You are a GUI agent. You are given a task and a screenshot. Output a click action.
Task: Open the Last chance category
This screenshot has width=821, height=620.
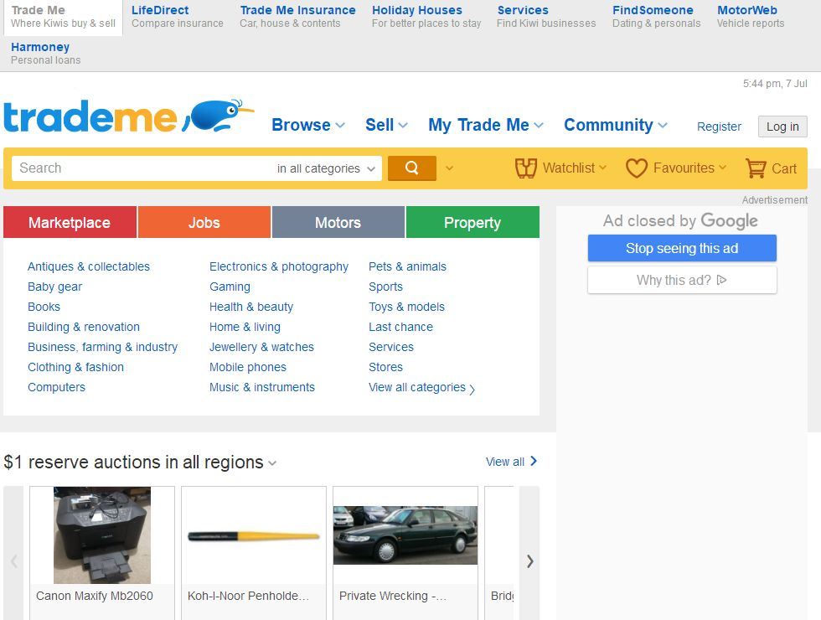pyautogui.click(x=400, y=328)
